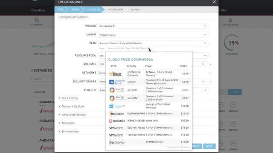Click the $6.25 Amazon price

click(x=185, y=74)
